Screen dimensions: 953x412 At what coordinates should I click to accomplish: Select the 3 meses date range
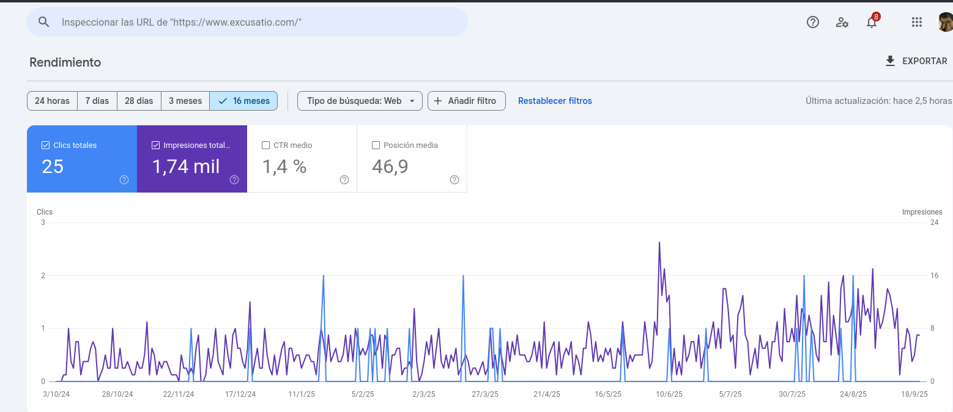coord(185,101)
